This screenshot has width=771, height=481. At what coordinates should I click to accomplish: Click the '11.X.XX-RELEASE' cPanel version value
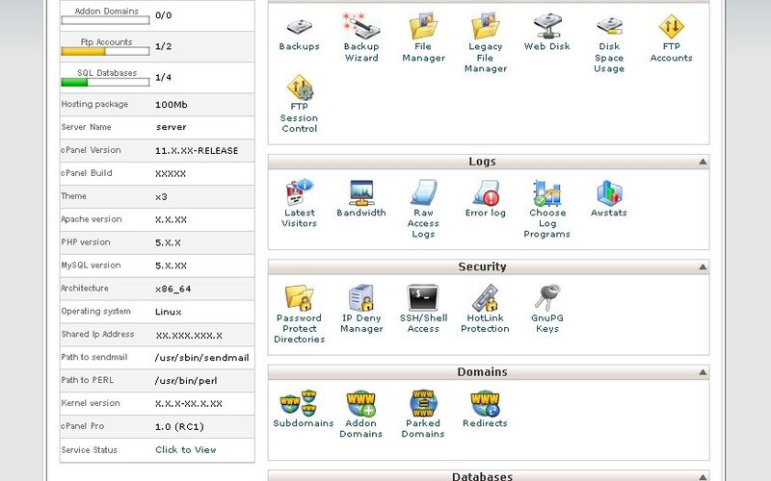197,151
